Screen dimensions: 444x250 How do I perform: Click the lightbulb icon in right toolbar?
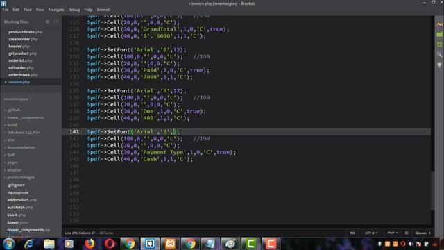pyautogui.click(x=439, y=65)
